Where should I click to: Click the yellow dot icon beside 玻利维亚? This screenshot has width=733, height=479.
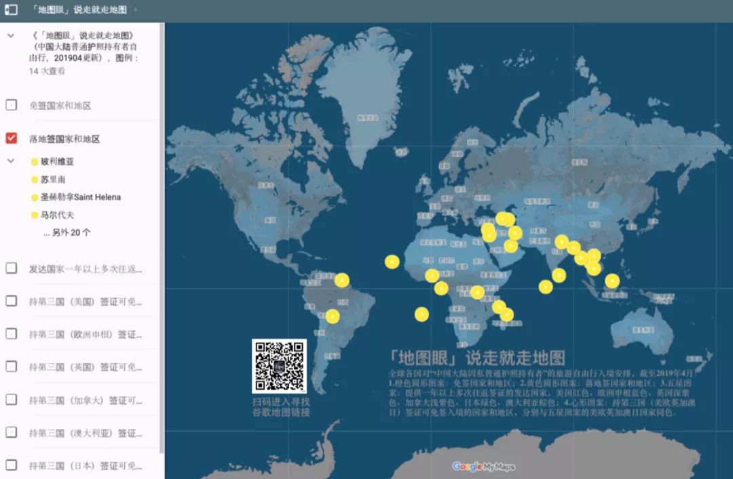34,162
